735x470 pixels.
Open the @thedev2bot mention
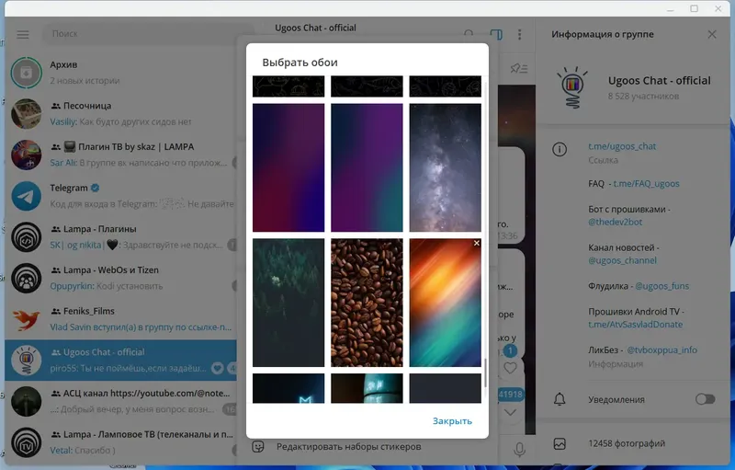[615, 222]
